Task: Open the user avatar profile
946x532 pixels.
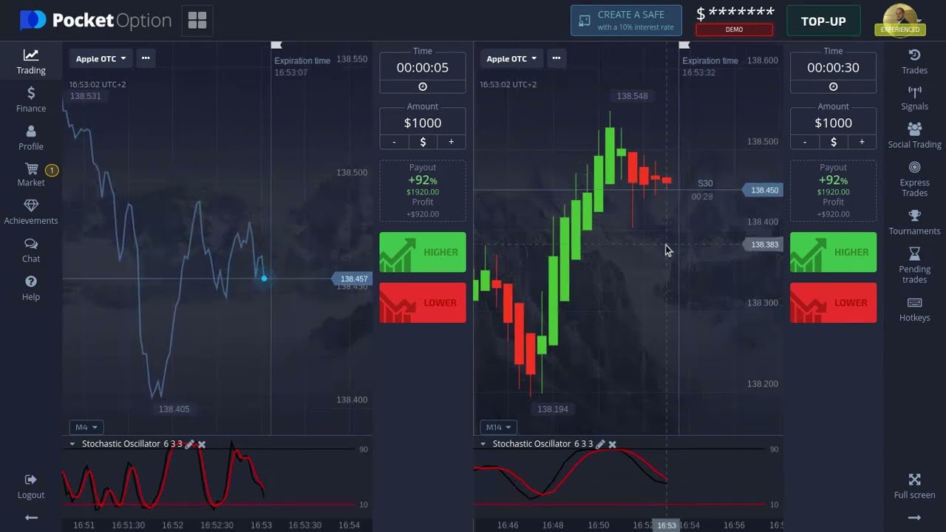Action: [899, 20]
